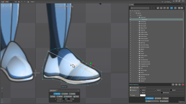Enable the Dim checkbox
Screen dimensions: 186x104
tap(64, 99)
